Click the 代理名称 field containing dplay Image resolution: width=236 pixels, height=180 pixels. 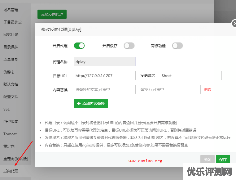(x=105, y=61)
